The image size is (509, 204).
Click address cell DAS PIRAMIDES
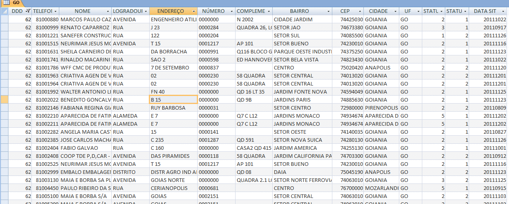click(173, 156)
